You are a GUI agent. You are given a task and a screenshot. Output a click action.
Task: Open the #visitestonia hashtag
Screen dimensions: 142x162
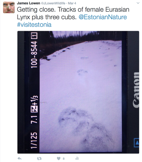click(x=34, y=25)
